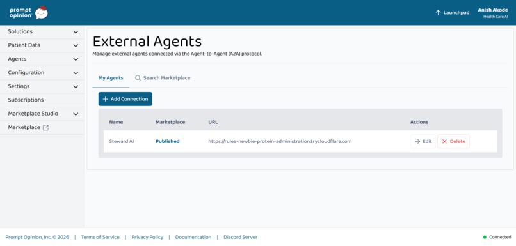This screenshot has height=246, width=516.
Task: Open Configuration sidebar section
Action: coord(42,73)
